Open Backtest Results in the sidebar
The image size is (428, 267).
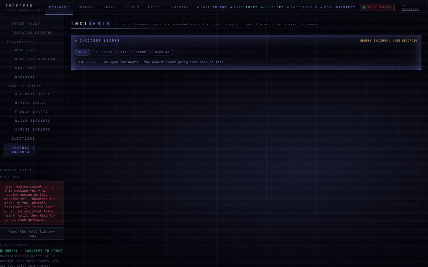pos(35,59)
